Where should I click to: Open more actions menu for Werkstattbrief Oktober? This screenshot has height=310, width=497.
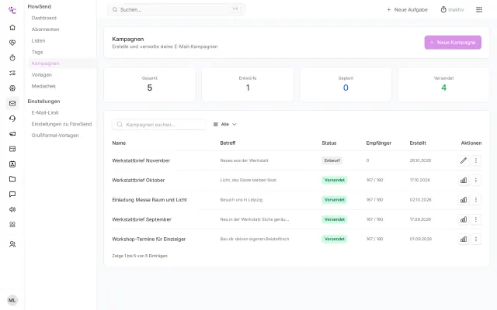tap(476, 181)
